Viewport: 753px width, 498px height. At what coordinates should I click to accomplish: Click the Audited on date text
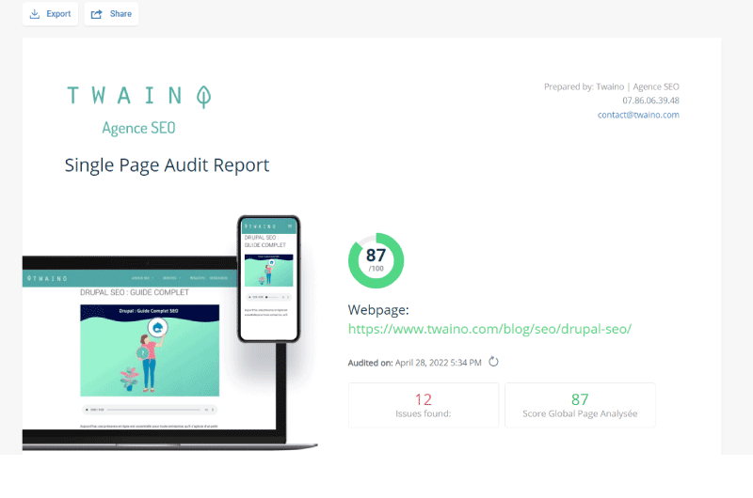(414, 363)
